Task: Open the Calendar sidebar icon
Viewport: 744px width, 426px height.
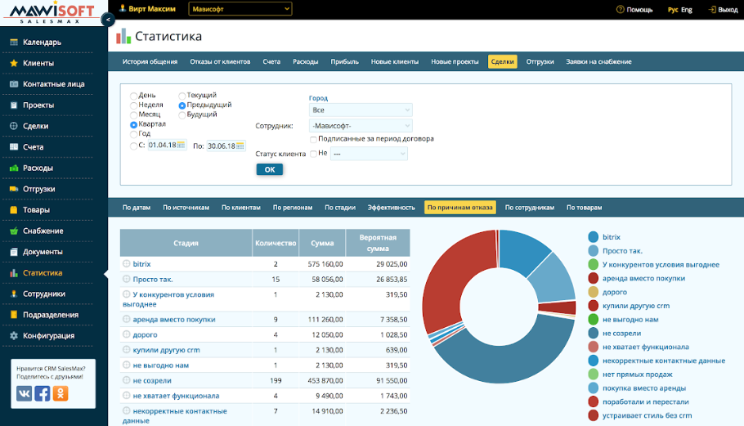Action: coord(14,43)
